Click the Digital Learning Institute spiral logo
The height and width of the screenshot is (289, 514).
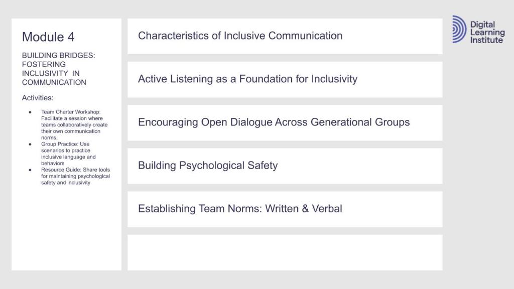[459, 29]
